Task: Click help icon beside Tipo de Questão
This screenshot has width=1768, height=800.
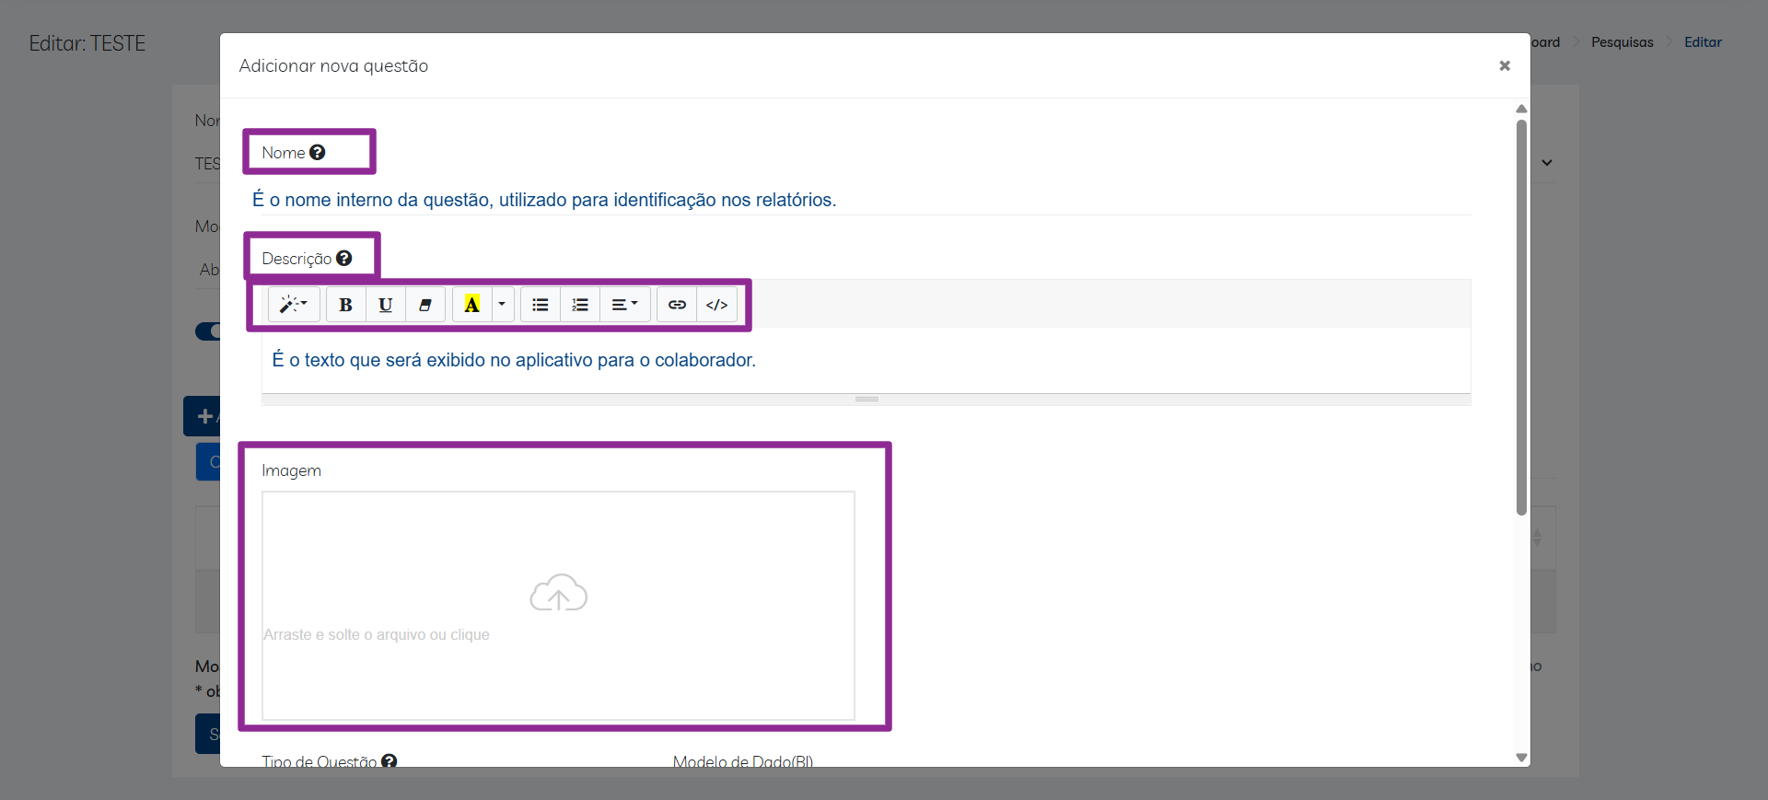Action: pos(389,761)
